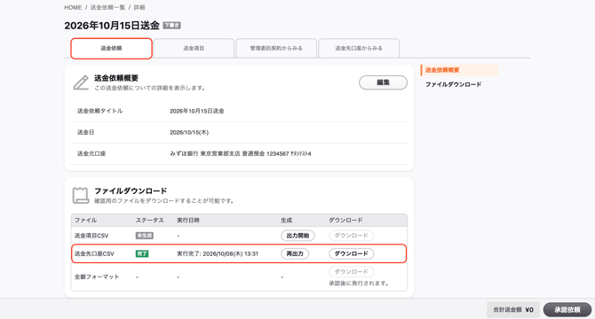595x319 pixels.
Task: Click the disabled ダウンロード for 送金項目CSV
Action: tap(351, 236)
